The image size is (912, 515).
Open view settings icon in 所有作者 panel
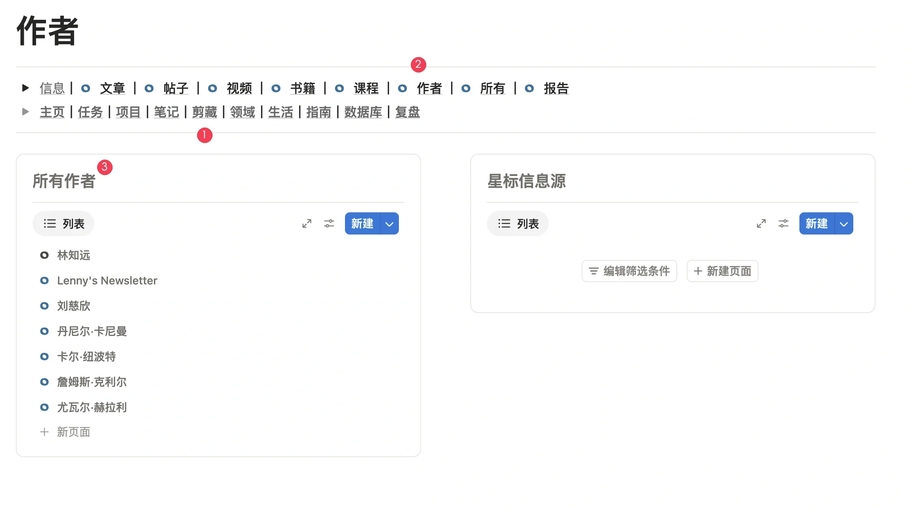coord(329,224)
